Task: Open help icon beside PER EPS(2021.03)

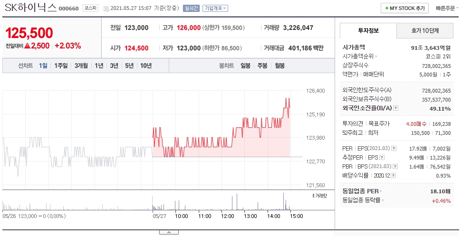Action: pos(394,149)
